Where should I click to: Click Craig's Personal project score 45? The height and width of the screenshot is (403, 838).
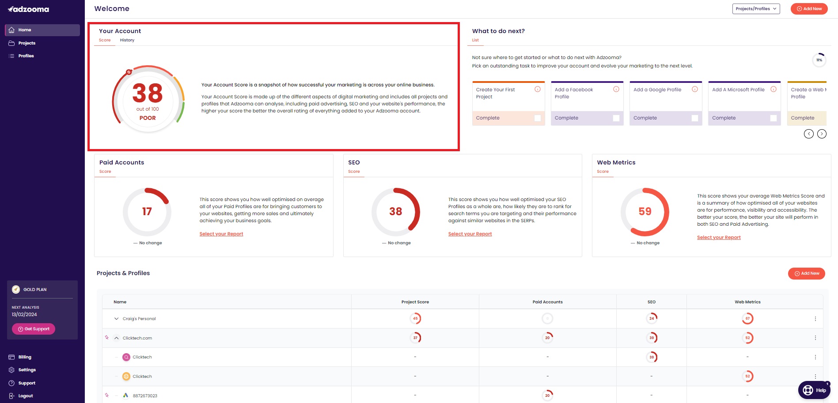tap(415, 318)
